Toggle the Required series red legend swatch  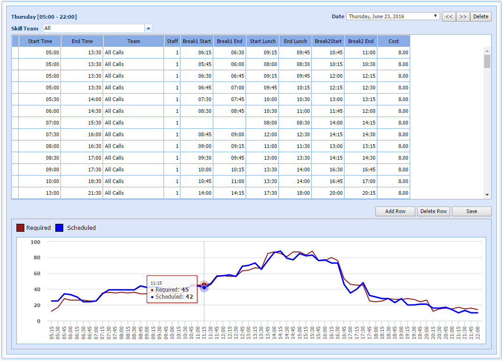pyautogui.click(x=20, y=228)
